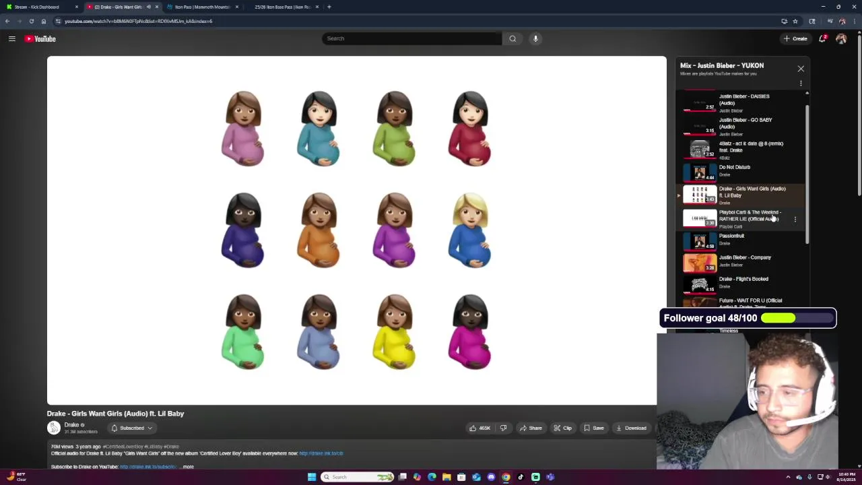Close the Ikon Base Pass tab
862x485 pixels.
coord(317,7)
